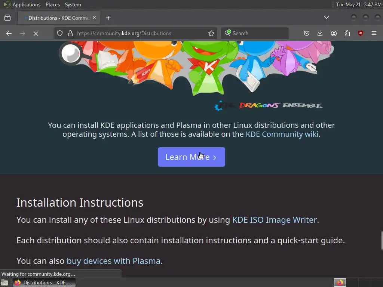Click the clock Tue May 21, 3:47 PM
Viewport: 383px width, 287px height.
click(x=359, y=4)
